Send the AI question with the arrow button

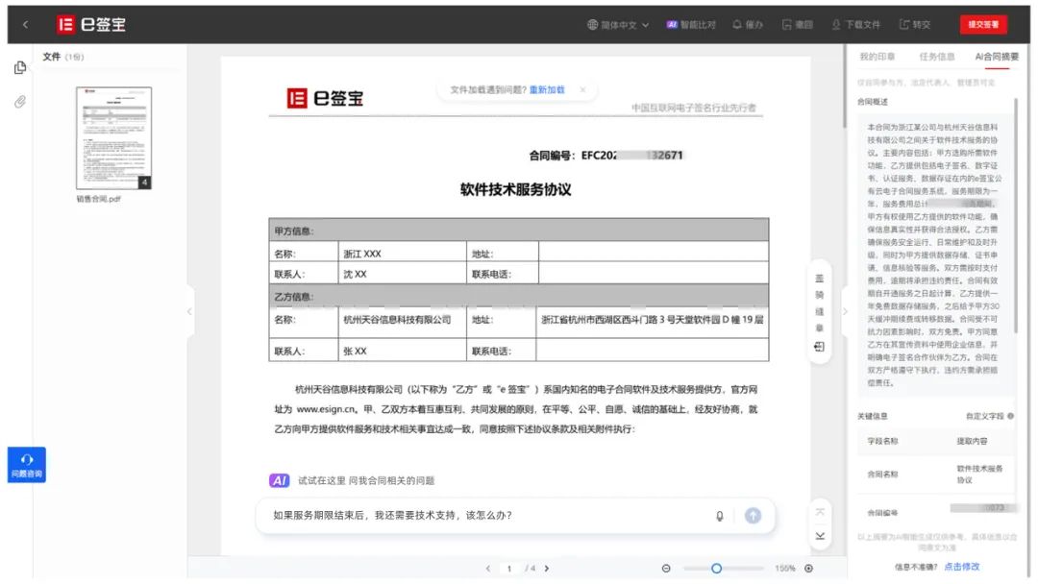click(753, 516)
